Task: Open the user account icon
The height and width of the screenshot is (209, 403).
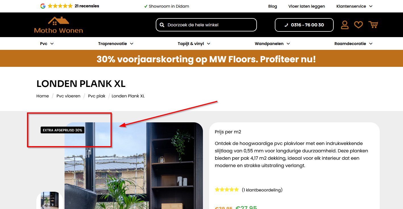Action: point(345,25)
